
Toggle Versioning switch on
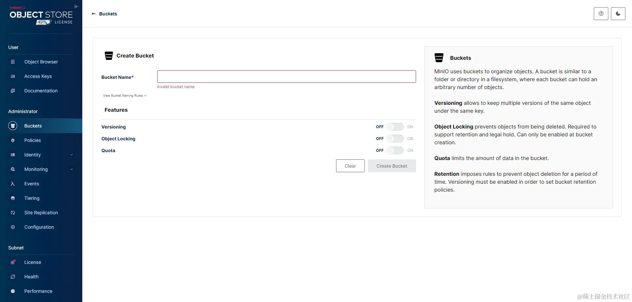coord(395,127)
